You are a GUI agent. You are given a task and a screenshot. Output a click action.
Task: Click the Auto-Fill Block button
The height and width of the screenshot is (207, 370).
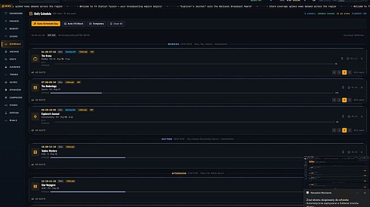[x=74, y=24]
